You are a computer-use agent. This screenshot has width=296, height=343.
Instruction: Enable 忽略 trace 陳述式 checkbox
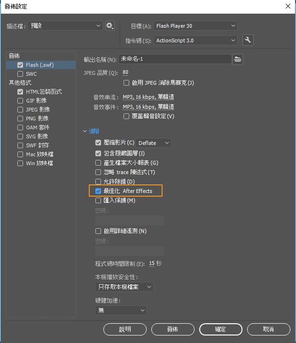coord(98,172)
